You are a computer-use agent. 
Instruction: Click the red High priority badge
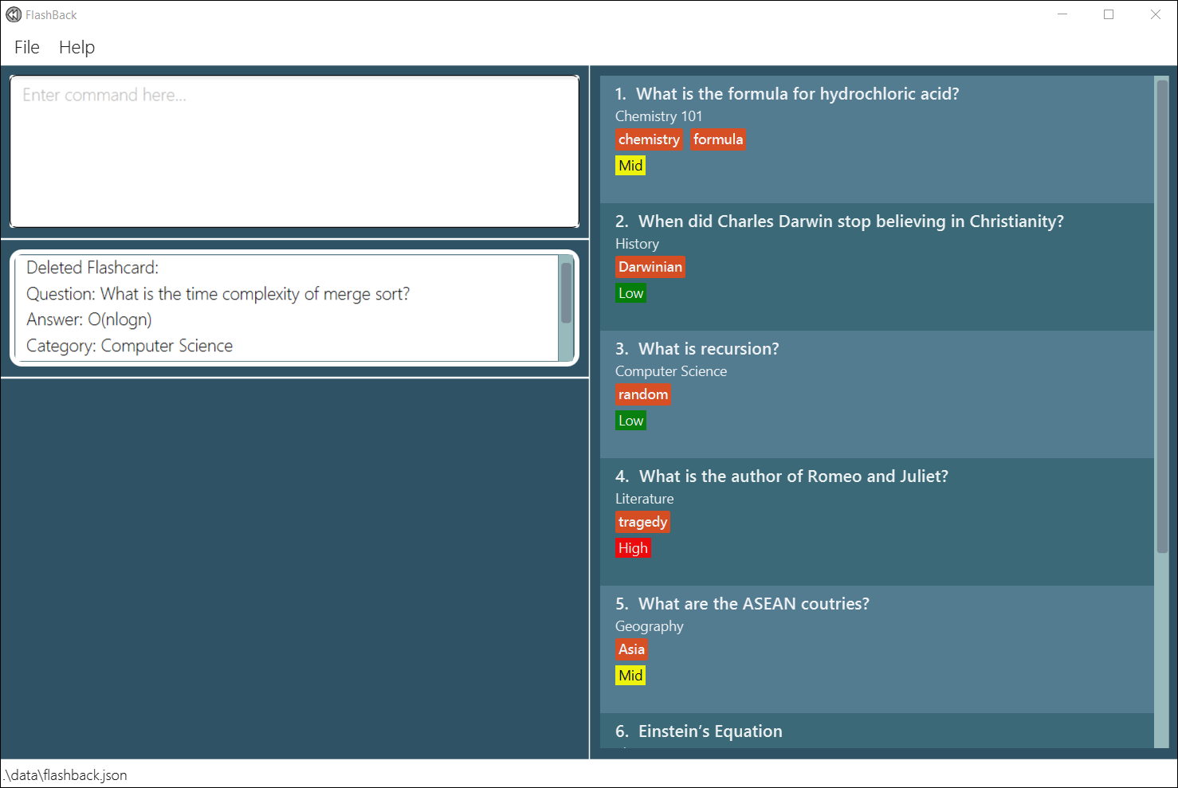(633, 548)
